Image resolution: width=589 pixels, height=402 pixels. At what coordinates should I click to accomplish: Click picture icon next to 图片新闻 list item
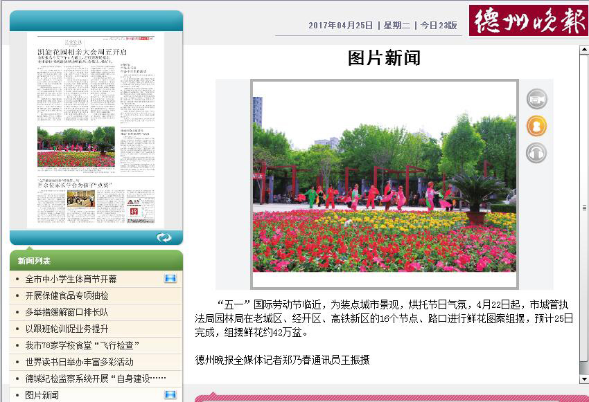click(170, 395)
